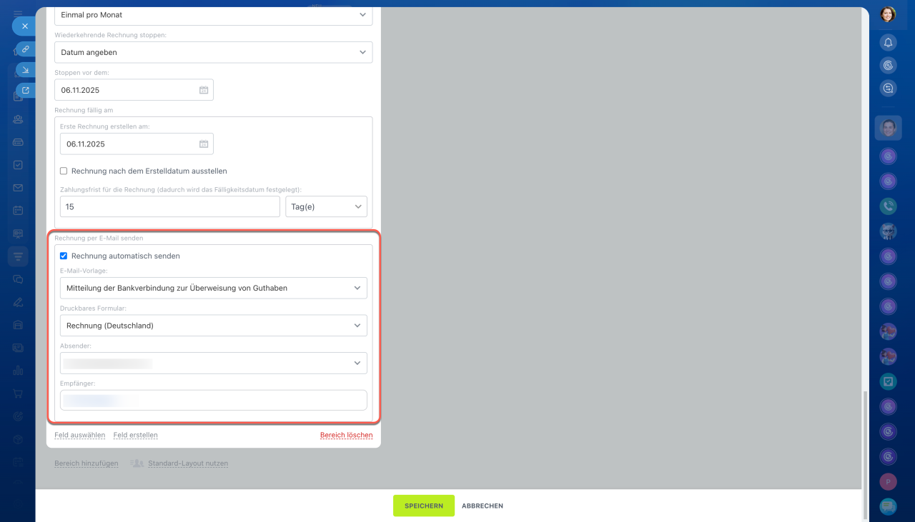Viewport: 915px width, 522px height.
Task: Click the "Rechnung fällig am" section title
Action: pyautogui.click(x=84, y=110)
